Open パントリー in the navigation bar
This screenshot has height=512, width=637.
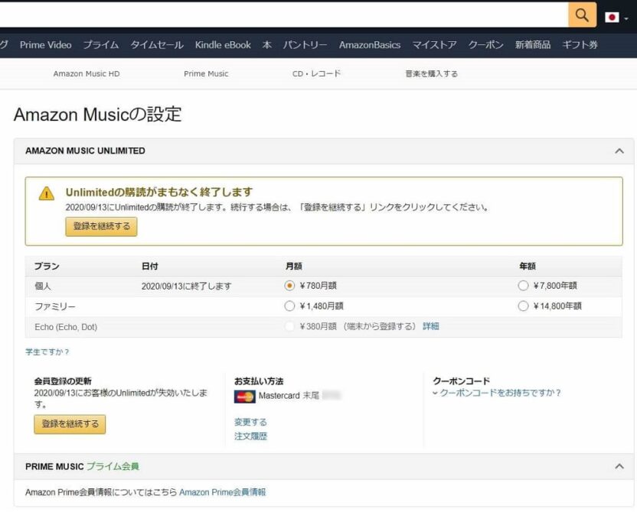[x=305, y=45]
